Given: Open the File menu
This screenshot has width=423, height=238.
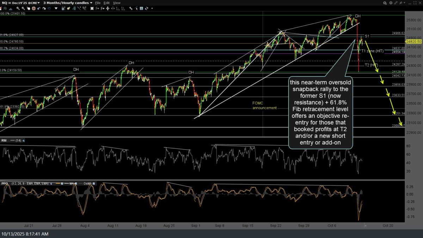Looking at the screenshot, I should click(98, 3).
